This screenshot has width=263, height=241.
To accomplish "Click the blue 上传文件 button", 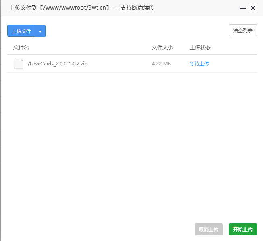I will pos(21,31).
